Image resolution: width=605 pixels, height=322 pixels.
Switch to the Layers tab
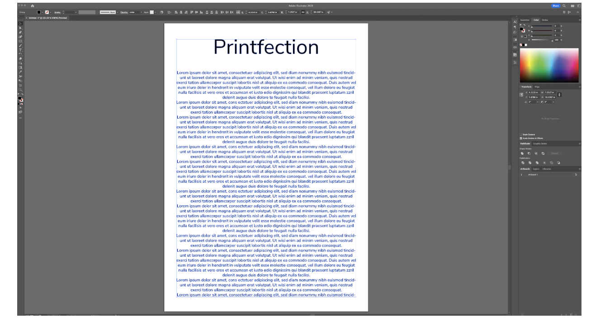pyautogui.click(x=536, y=169)
